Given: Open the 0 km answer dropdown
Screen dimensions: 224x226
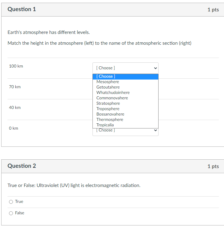Looking at the screenshot, I should [125, 132].
